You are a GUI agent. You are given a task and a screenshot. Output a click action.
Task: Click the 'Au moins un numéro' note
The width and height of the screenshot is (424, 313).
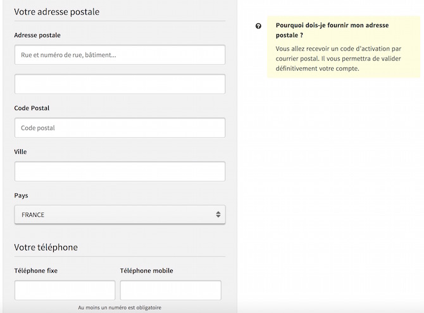120,307
